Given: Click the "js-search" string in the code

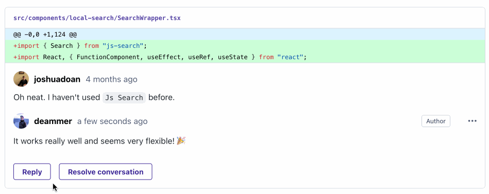Looking at the screenshot, I should tap(123, 46).
